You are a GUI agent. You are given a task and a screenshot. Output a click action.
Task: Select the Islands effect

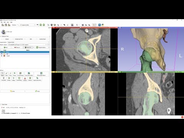pos(30,79)
